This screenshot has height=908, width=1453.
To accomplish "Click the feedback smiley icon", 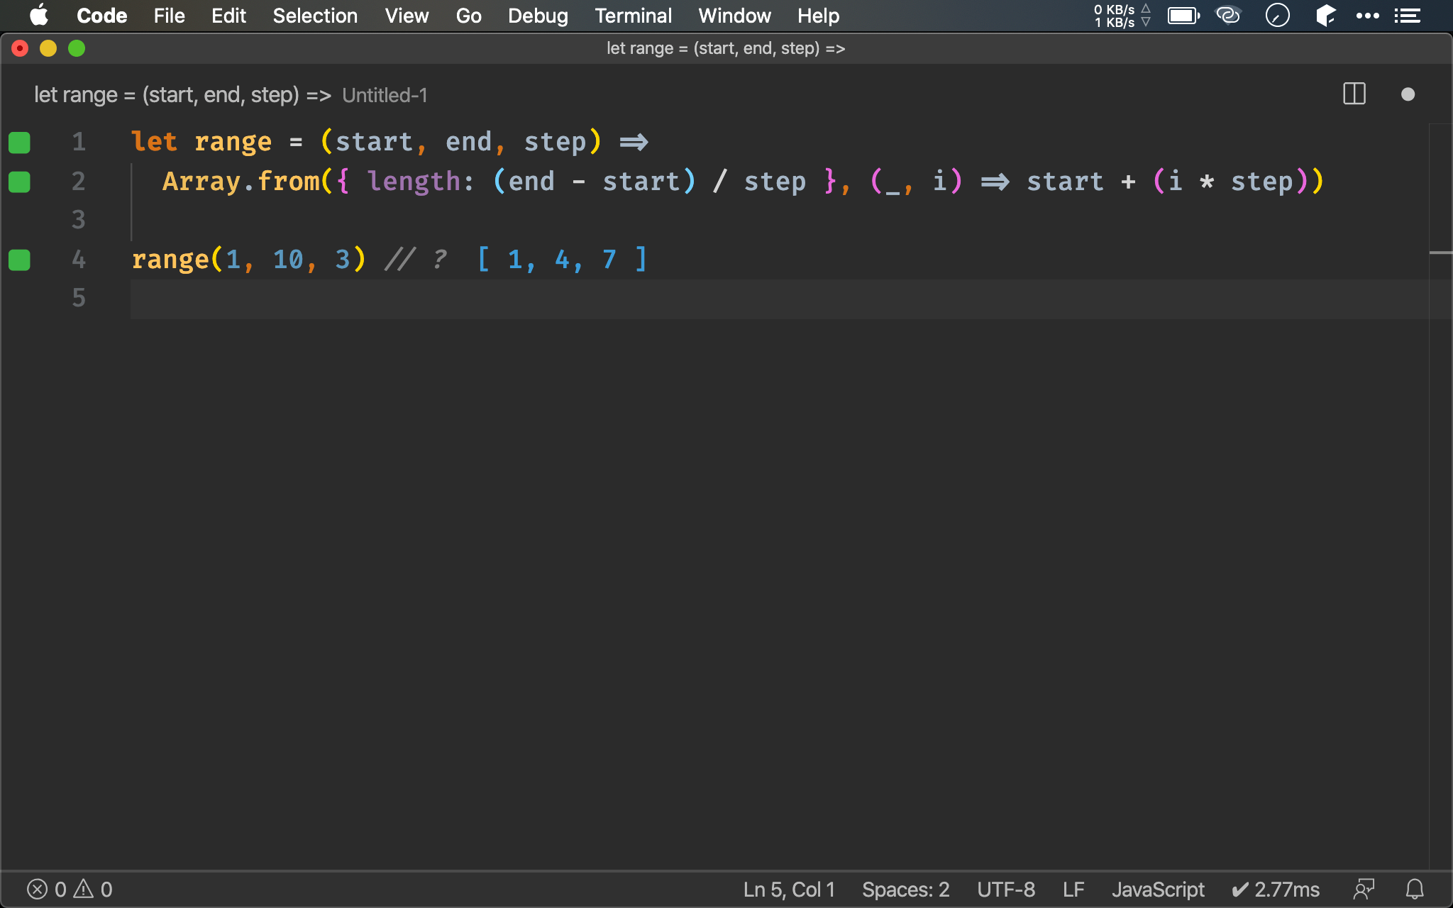I will click(x=1363, y=889).
